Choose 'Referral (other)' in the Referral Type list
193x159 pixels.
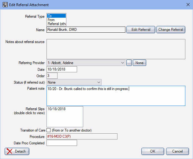[56, 24]
